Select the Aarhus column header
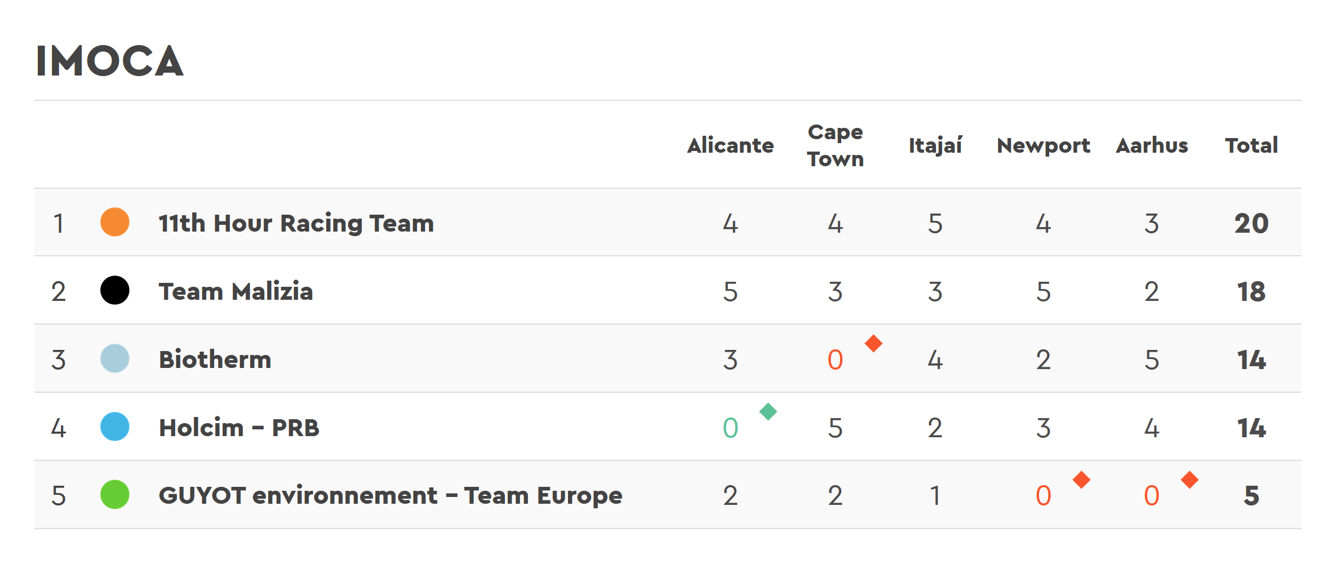Image resolution: width=1332 pixels, height=577 pixels. click(1152, 145)
